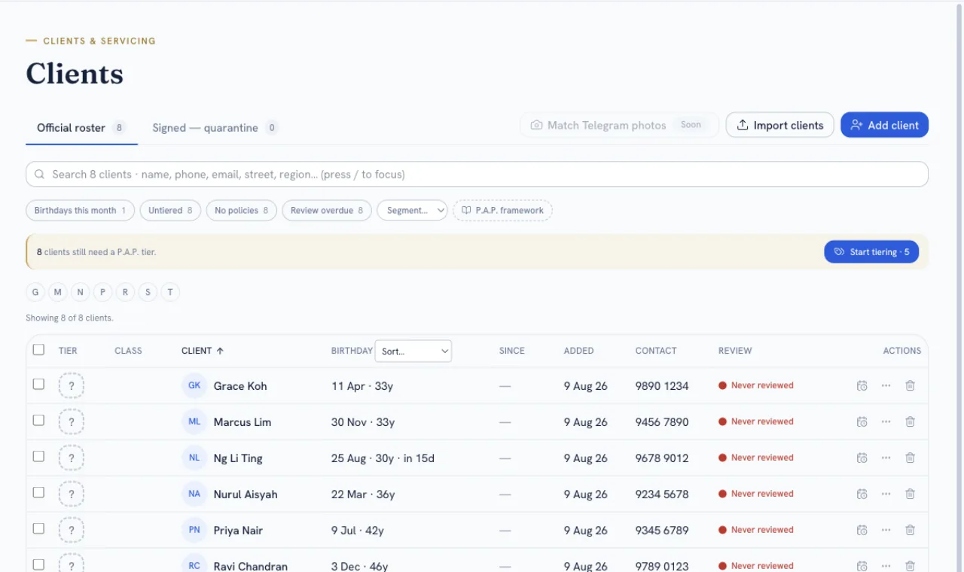Open the P.A.P. framework link

pos(503,211)
